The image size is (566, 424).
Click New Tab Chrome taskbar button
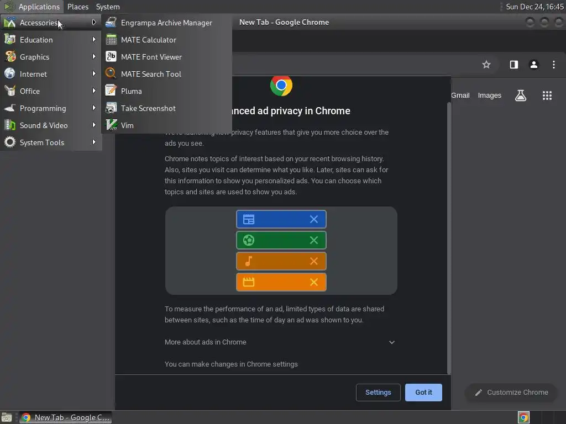65,417
